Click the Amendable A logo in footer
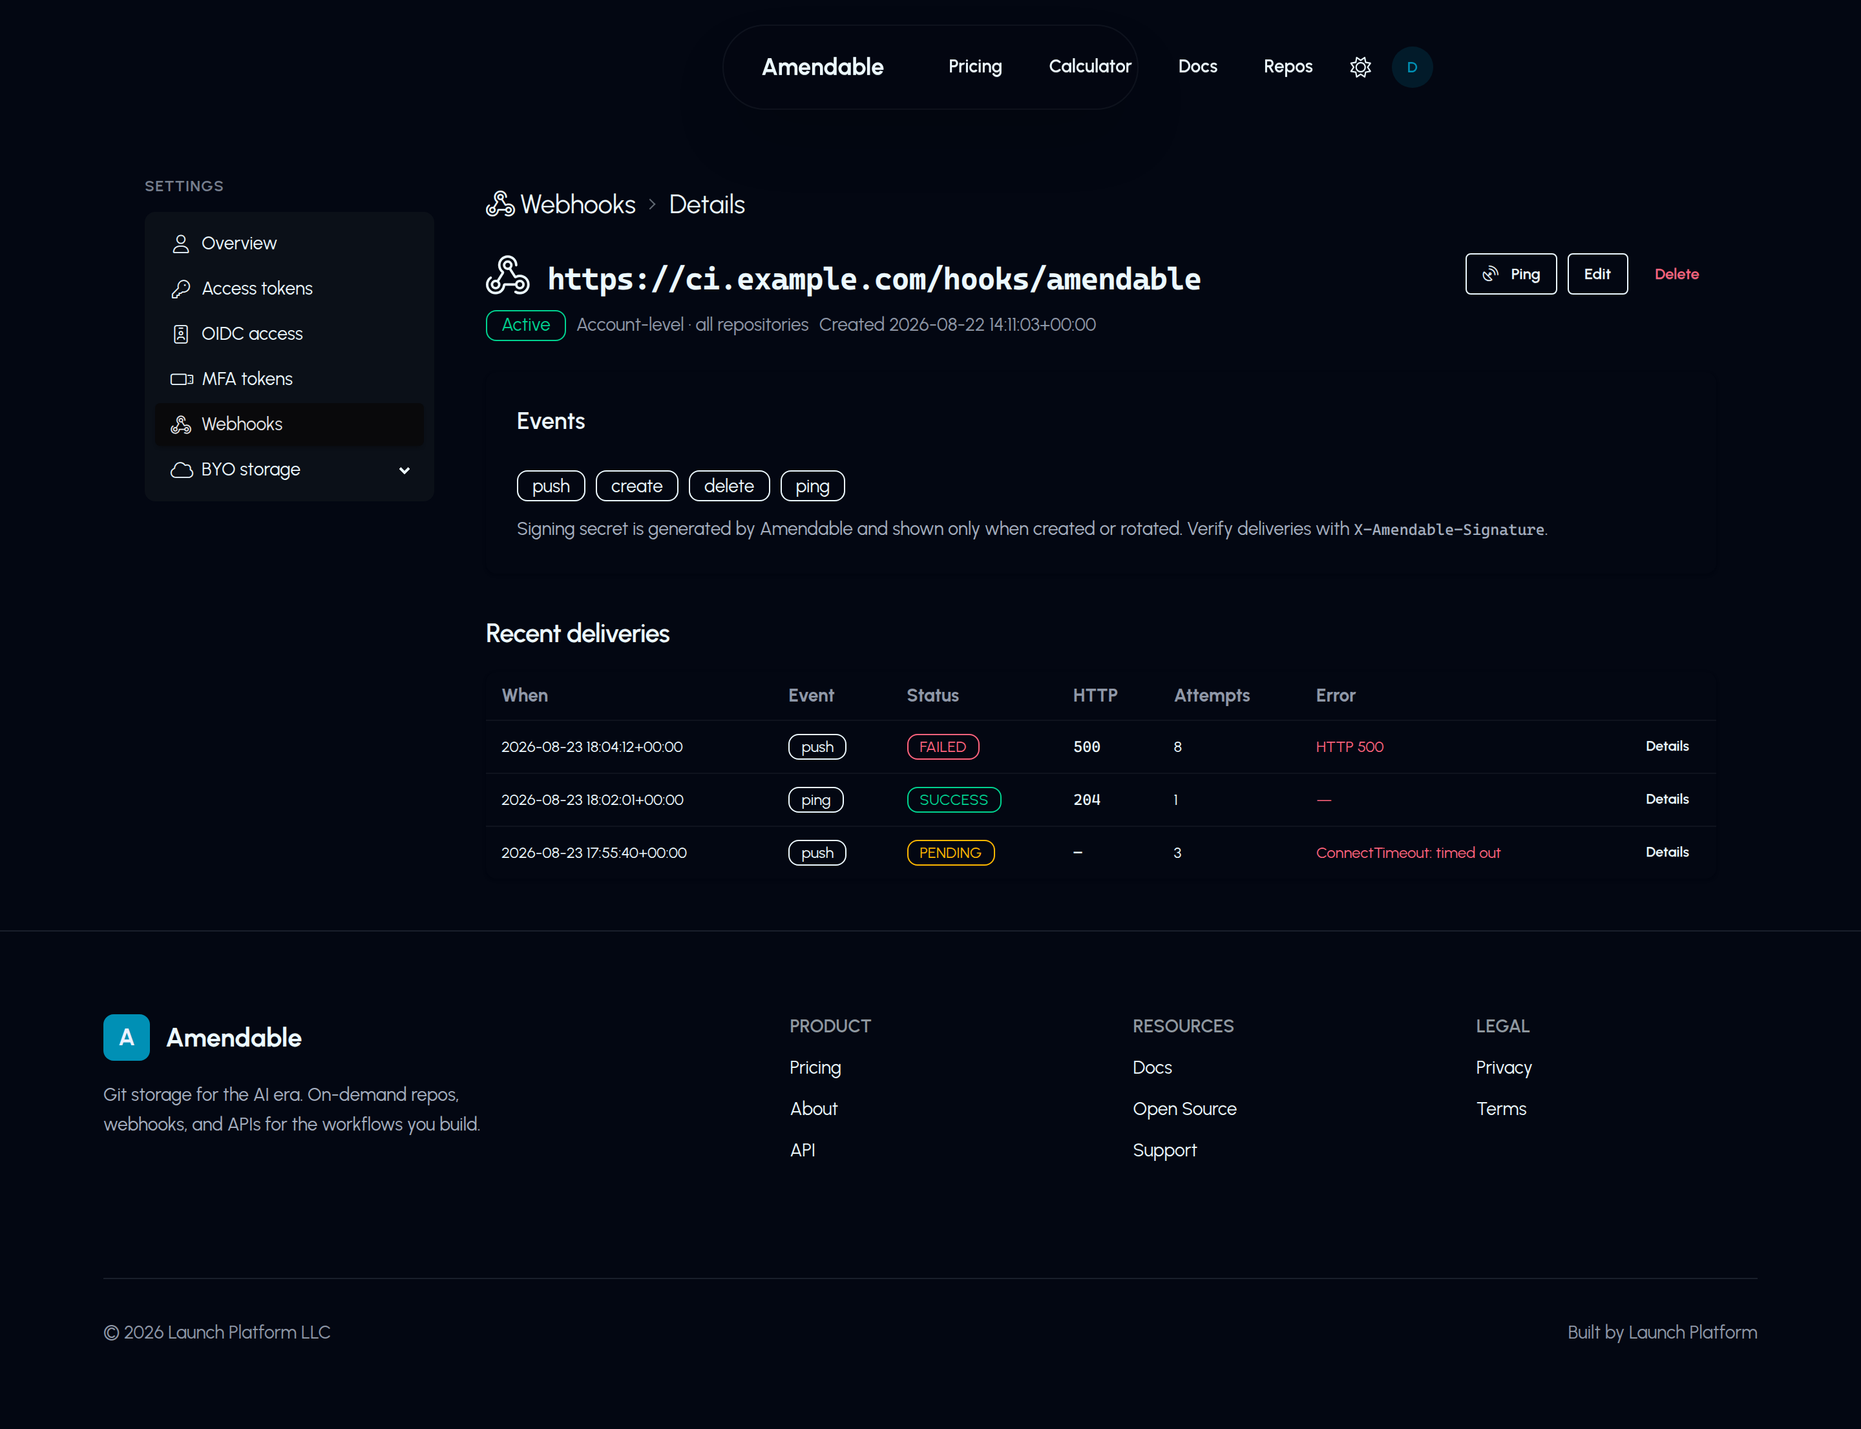The image size is (1861, 1429). point(127,1037)
